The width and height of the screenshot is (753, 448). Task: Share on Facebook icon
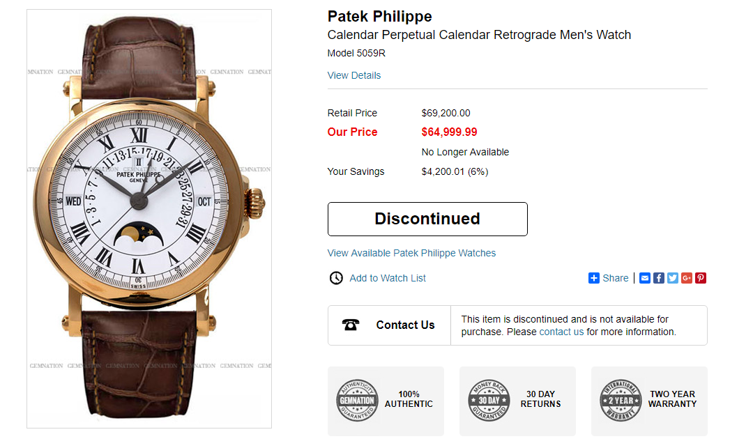[x=659, y=278]
